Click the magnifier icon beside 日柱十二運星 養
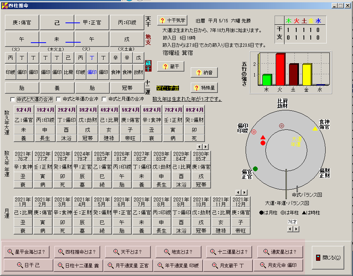This screenshot has height=276, width=353. 61,265
